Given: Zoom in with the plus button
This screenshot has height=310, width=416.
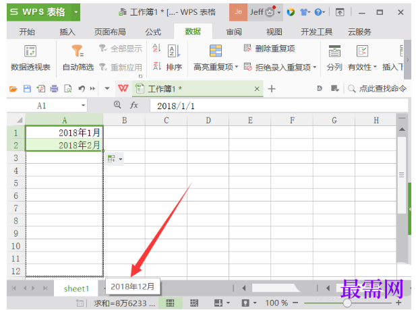Looking at the screenshot, I should [398, 303].
